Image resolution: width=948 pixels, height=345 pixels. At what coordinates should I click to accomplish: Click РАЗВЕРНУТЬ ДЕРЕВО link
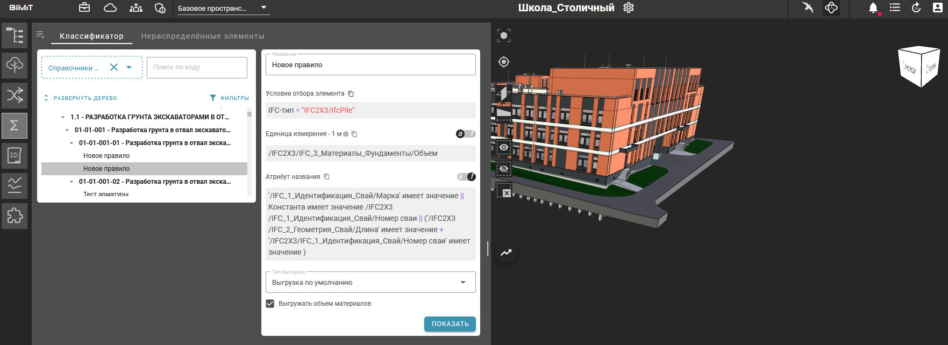[x=80, y=98]
